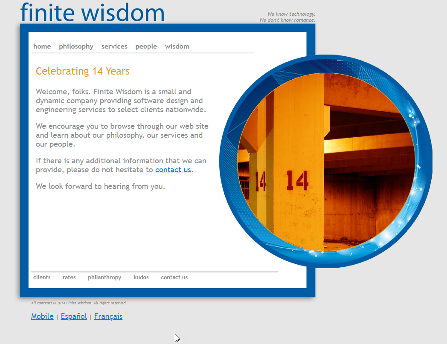Click the tagline 'We know technology.'
Image resolution: width=447 pixels, height=344 pixels.
(x=291, y=14)
